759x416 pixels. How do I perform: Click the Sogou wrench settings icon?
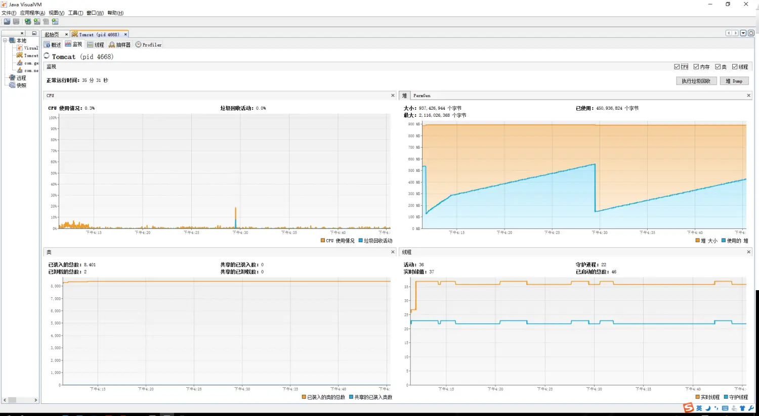coord(751,408)
